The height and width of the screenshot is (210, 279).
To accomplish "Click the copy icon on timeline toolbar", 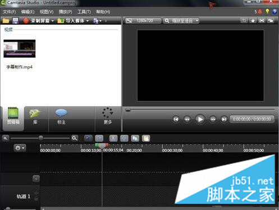I will (x=135, y=138).
